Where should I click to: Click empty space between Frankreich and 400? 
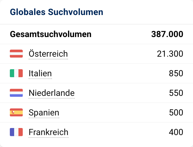(x=118, y=132)
